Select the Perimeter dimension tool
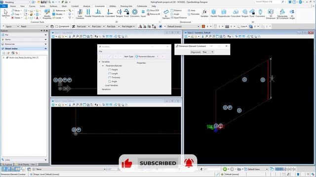This screenshot has width=316, height=177. tap(194, 14)
